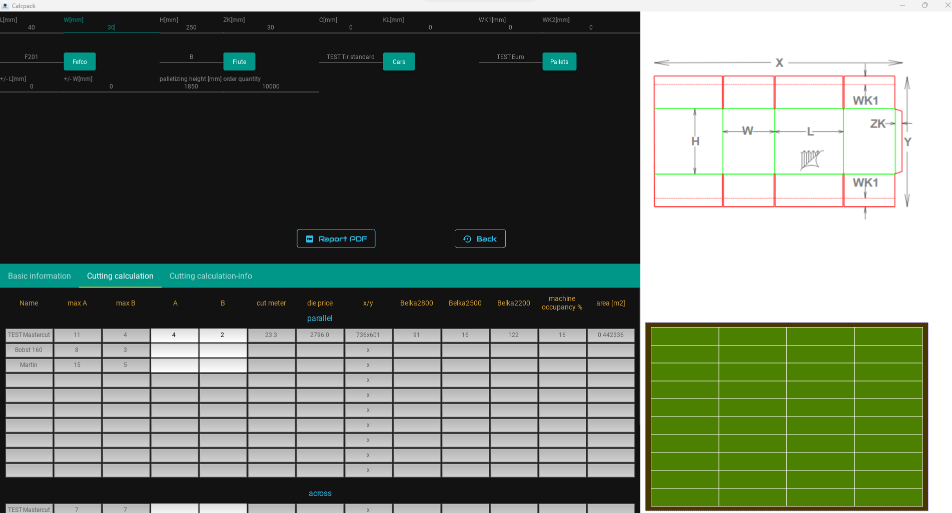
Task: Open the Pallets selection
Action: [x=559, y=61]
